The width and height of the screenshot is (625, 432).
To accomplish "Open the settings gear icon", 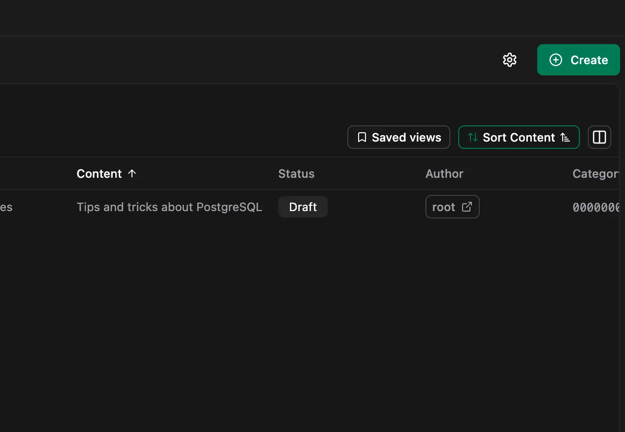I will click(x=510, y=60).
